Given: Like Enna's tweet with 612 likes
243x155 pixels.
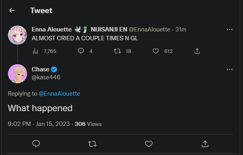Looking at the screenshot, I should tap(156, 51).
